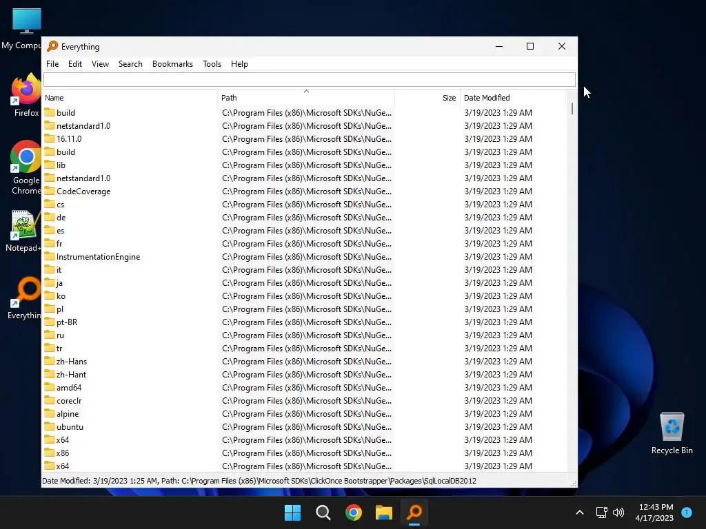
Task: Open the Windows Start menu
Action: coord(292,512)
